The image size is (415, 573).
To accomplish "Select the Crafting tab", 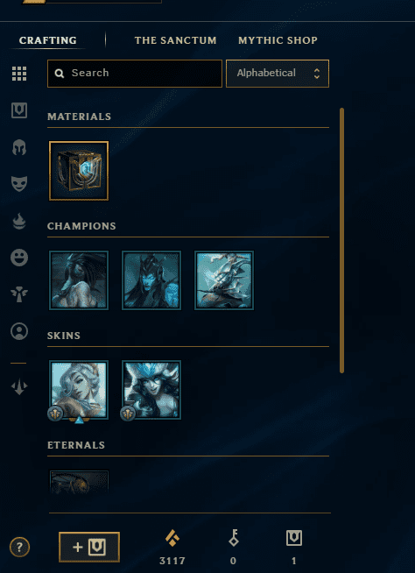I will (x=48, y=40).
